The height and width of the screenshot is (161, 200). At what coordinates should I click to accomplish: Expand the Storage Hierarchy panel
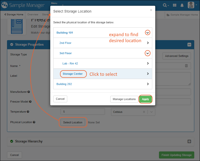[x=189, y=141]
